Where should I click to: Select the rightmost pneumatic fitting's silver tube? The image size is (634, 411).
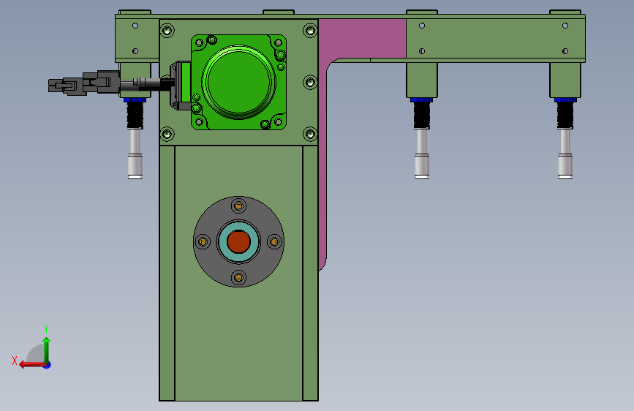[565, 154]
